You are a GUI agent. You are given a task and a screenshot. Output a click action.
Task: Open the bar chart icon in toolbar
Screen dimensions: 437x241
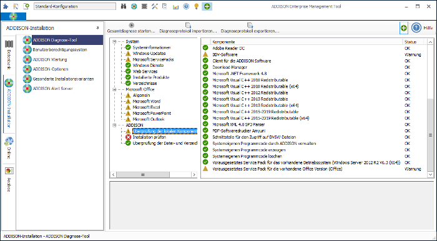(175, 6)
